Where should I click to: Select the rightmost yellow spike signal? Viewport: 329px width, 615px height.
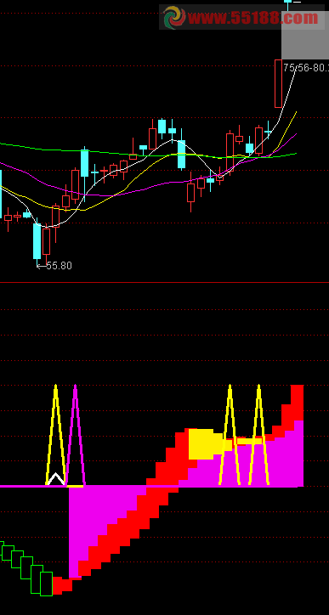tap(258, 435)
